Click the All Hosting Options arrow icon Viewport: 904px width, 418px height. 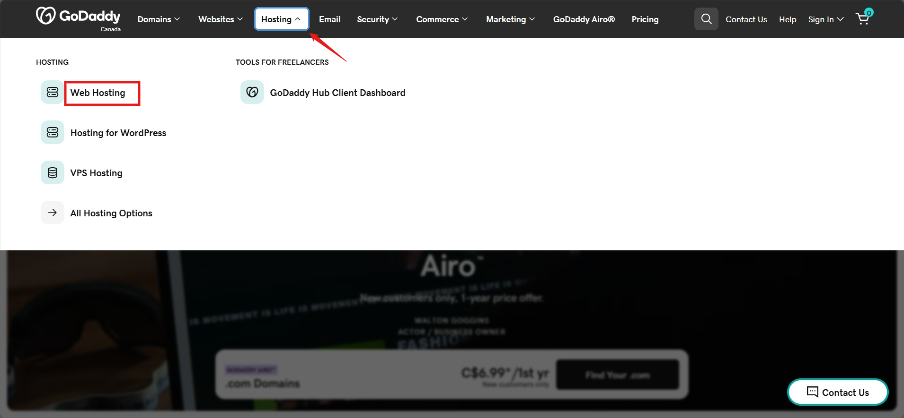53,213
